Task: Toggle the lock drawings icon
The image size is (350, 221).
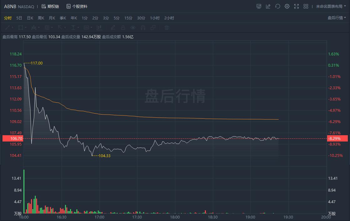Action: pos(123,28)
